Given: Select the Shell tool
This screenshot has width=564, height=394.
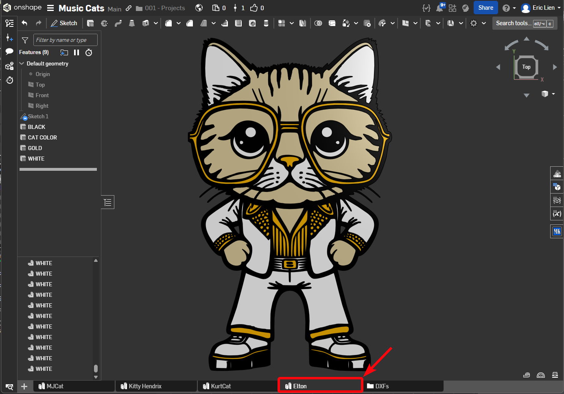Looking at the screenshot, I should tap(238, 23).
